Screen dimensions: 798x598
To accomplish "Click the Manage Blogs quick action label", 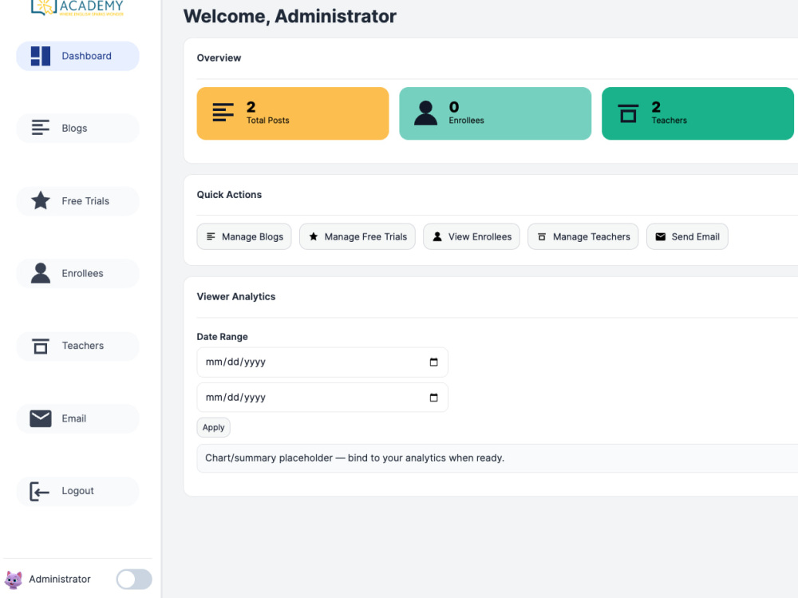I will coord(252,237).
